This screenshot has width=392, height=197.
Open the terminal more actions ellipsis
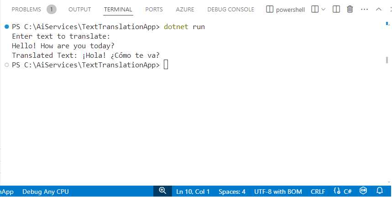click(x=364, y=10)
